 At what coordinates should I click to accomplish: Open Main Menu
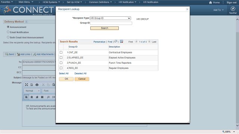point(26,2)
